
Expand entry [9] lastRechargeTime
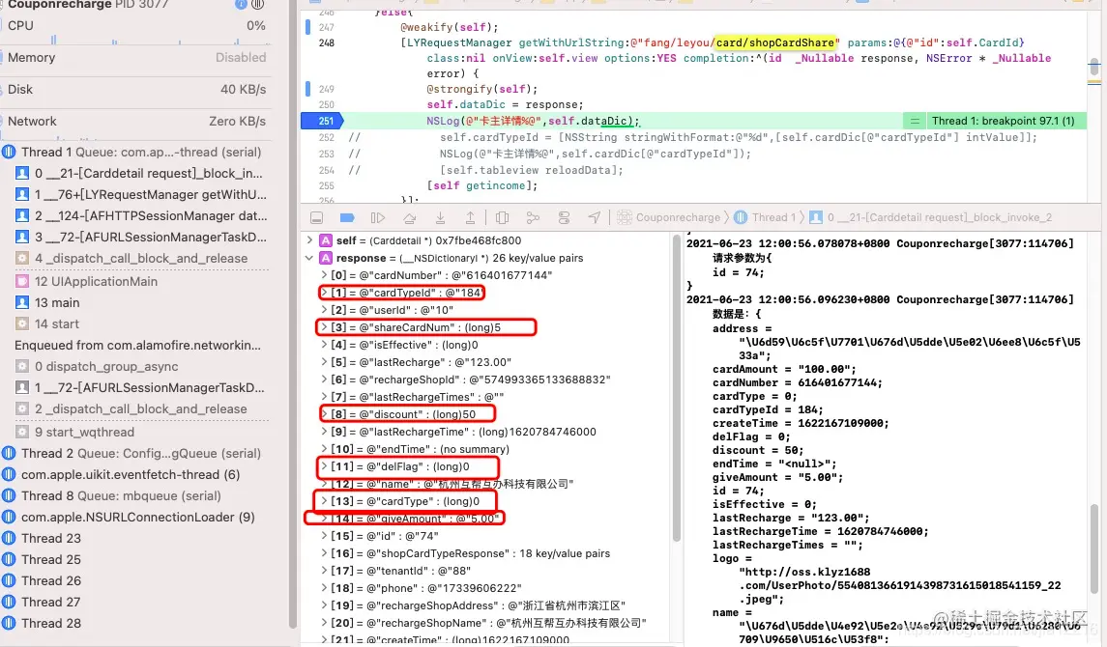[324, 432]
